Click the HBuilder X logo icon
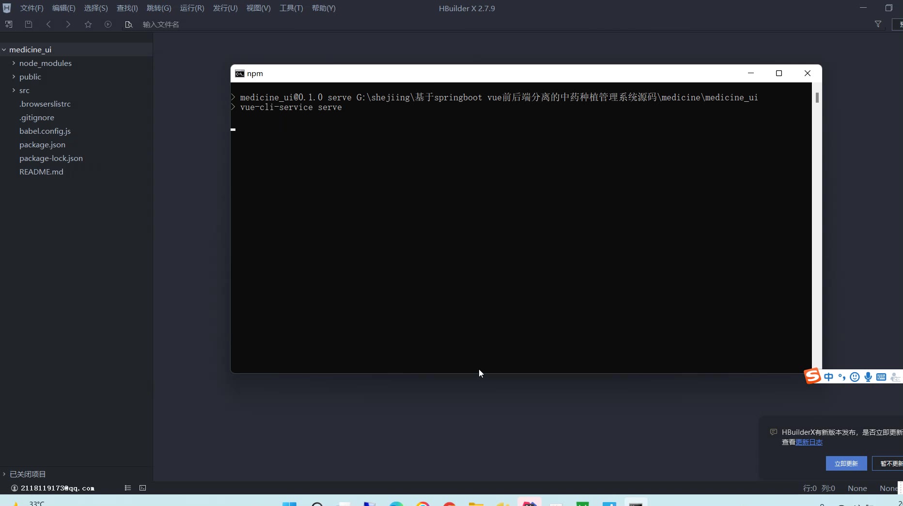 pos(7,8)
